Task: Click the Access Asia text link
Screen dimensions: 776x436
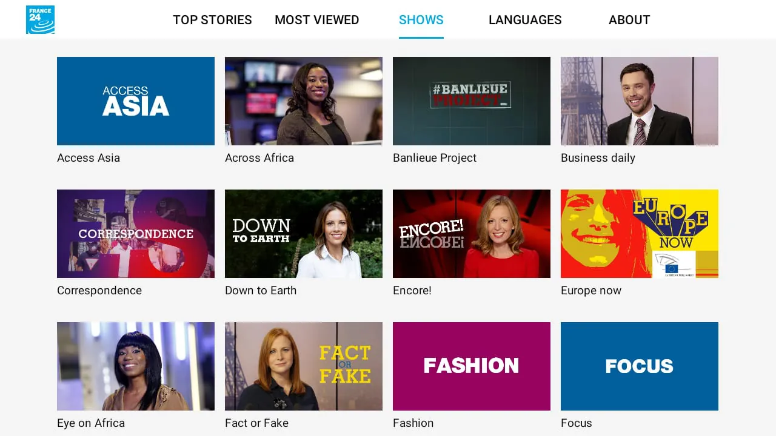Action: coord(89,157)
